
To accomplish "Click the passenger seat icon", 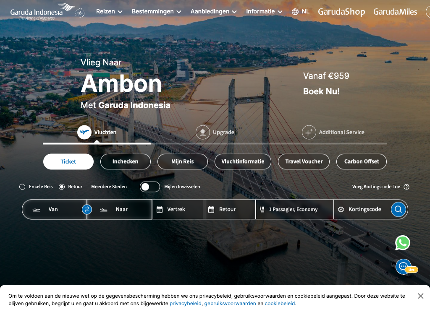I will (262, 210).
